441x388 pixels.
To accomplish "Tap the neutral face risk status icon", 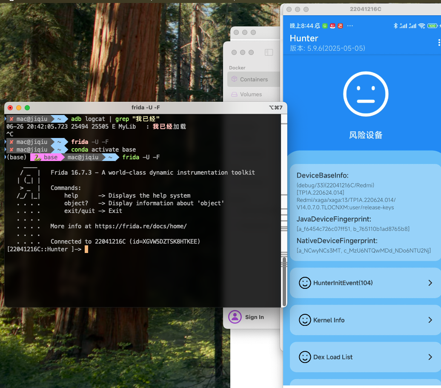I will (366, 95).
